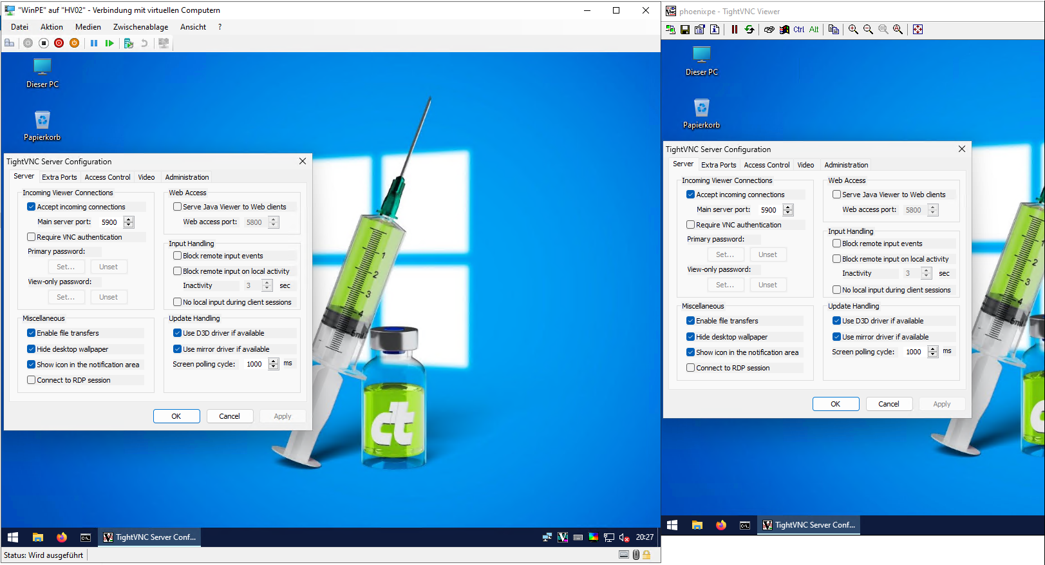Click the Zoom in magnifier in TightVNC Viewer
Viewport: 1045px width, 565px height.
[x=853, y=30]
